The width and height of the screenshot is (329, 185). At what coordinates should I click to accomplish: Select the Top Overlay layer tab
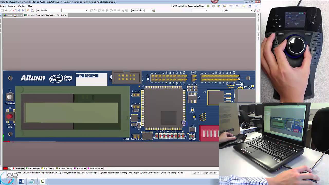pyautogui.click(x=48, y=168)
